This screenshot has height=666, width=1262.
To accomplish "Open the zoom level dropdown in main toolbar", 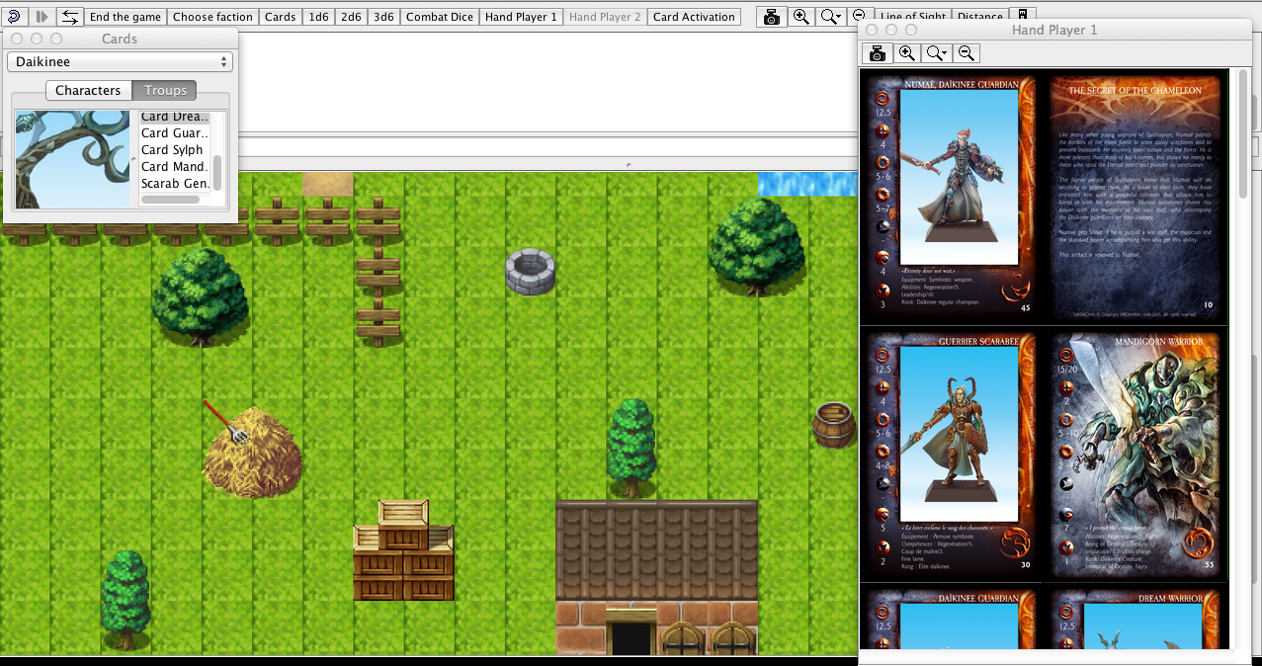I will click(831, 17).
